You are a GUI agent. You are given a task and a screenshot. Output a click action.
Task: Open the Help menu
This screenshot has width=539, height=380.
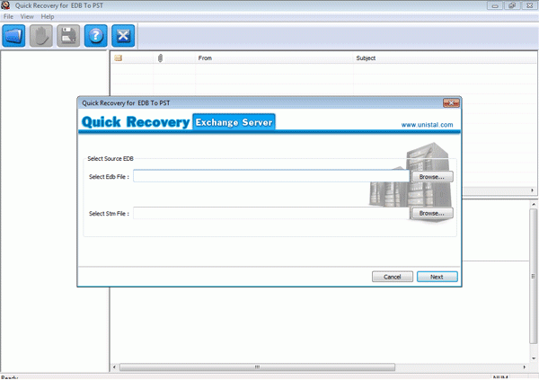pyautogui.click(x=48, y=17)
